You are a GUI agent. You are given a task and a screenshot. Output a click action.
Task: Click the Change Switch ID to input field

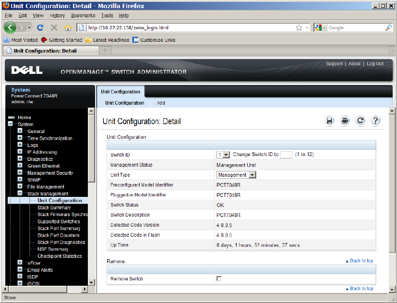(x=286, y=155)
